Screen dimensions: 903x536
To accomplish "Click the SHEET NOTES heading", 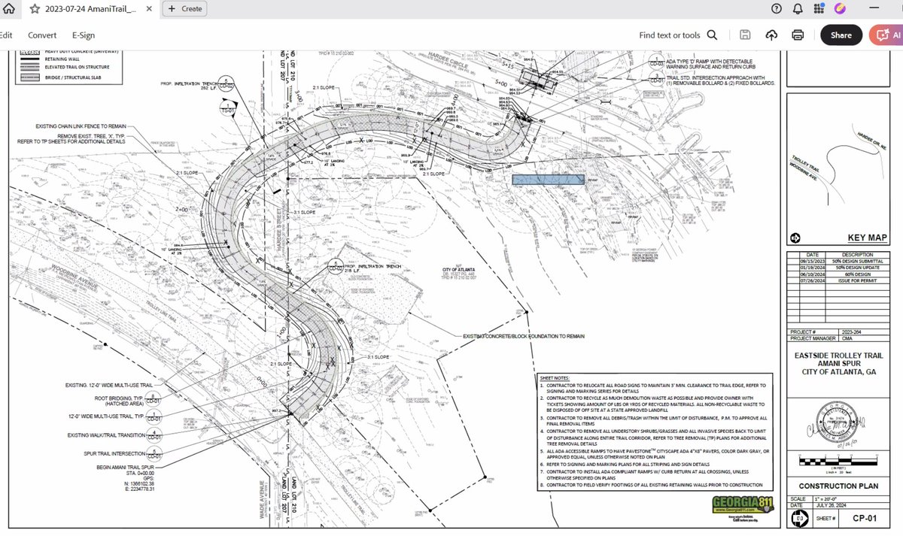I will click(555, 378).
